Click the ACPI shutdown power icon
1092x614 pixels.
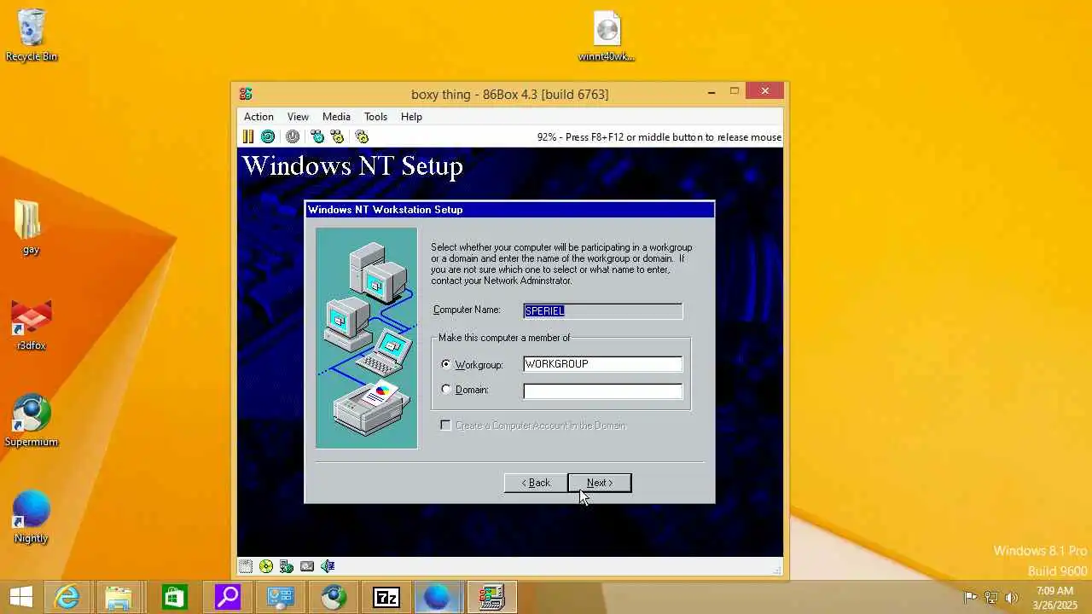[x=293, y=136]
